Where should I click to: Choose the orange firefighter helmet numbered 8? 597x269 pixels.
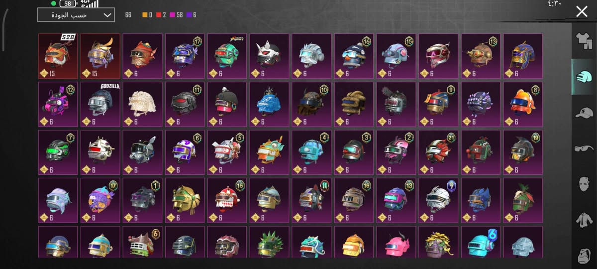pos(523,104)
